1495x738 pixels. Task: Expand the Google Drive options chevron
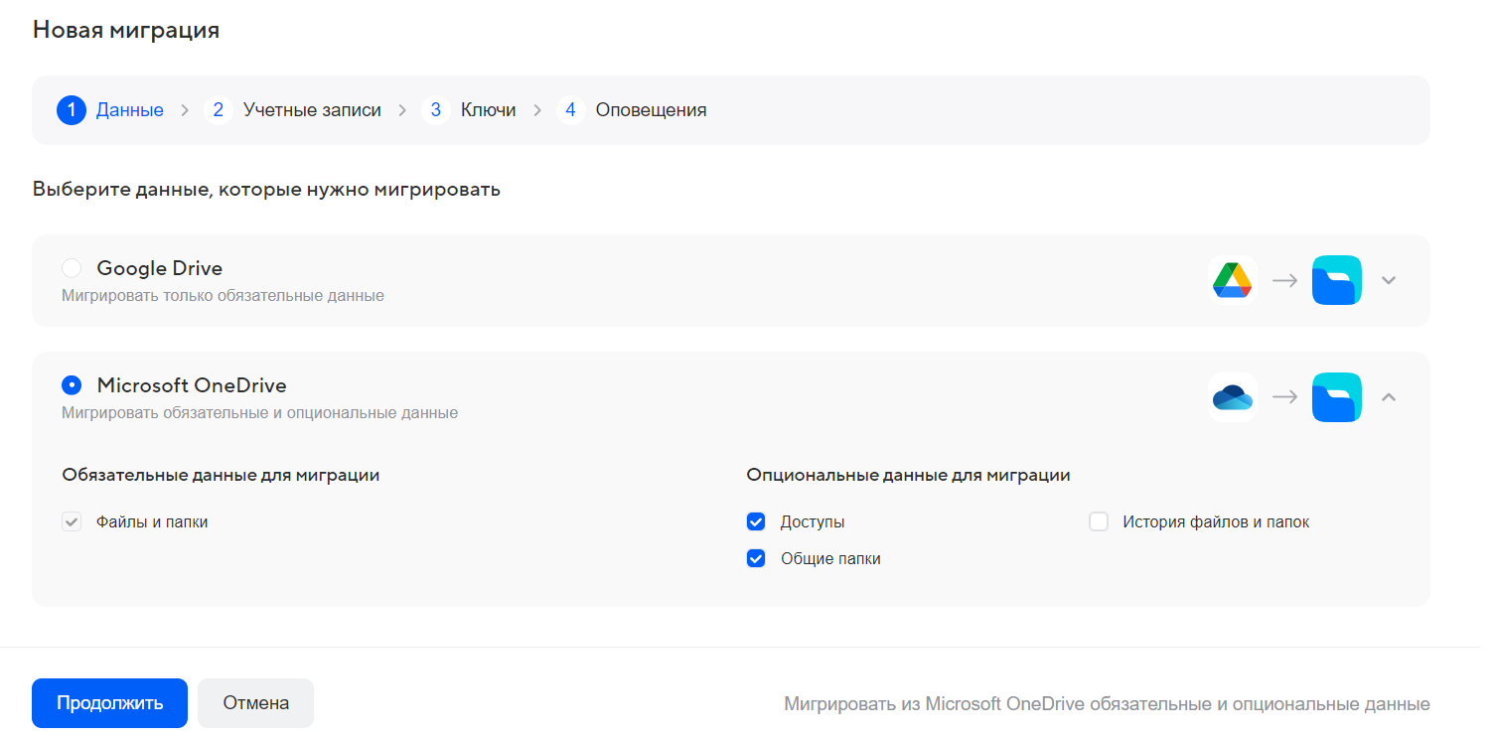click(1389, 280)
